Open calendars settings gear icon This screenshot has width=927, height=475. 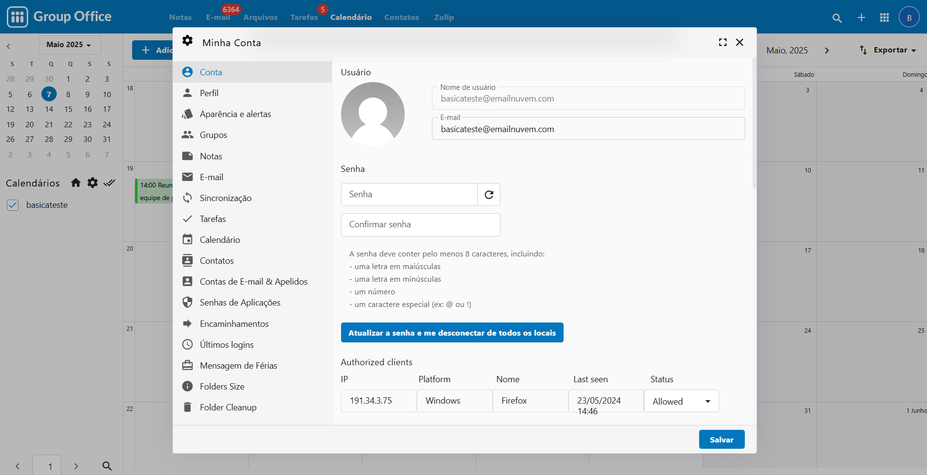[x=92, y=183]
